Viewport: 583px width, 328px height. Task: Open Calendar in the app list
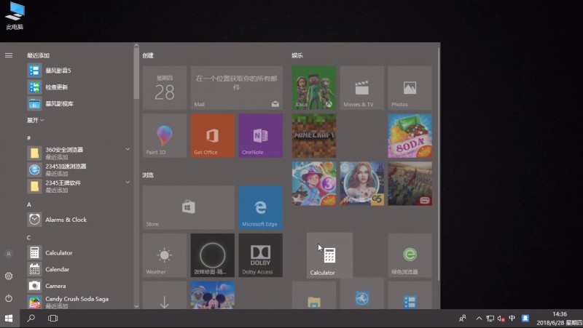[x=79, y=269]
